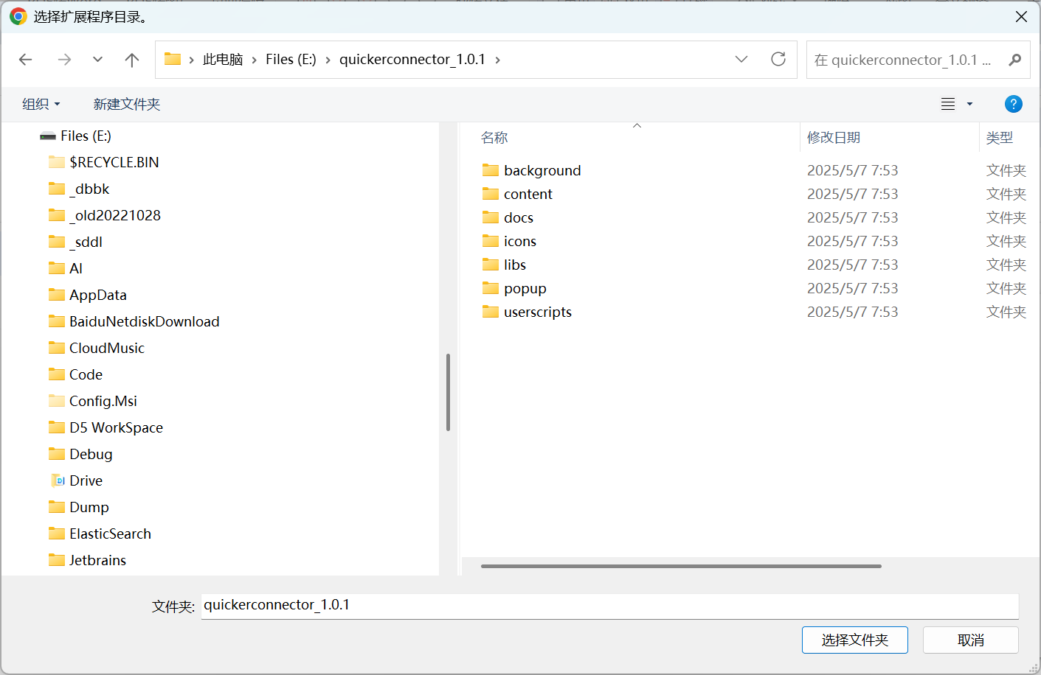Refresh the current folder view
The width and height of the screenshot is (1041, 675).
(x=778, y=59)
